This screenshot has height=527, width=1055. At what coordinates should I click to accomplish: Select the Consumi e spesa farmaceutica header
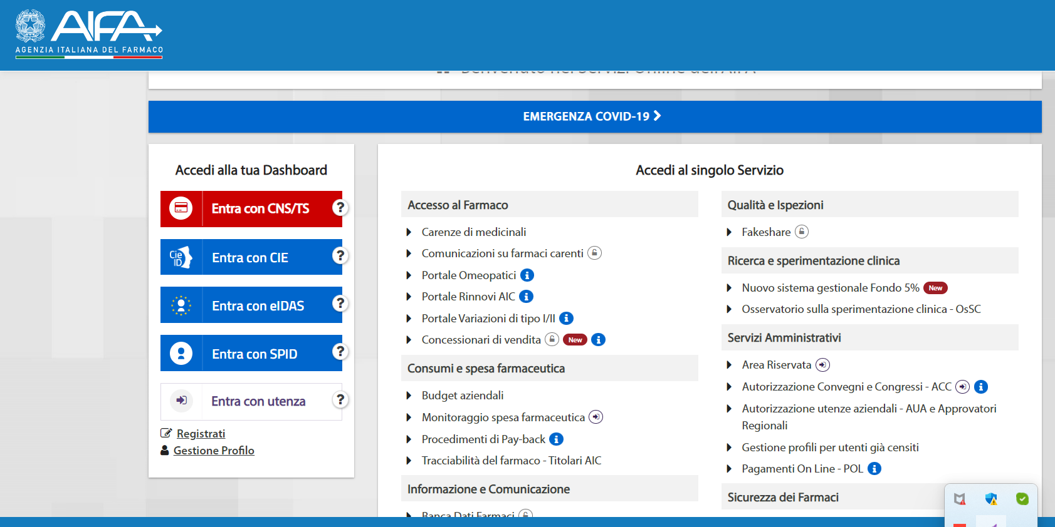(x=550, y=368)
